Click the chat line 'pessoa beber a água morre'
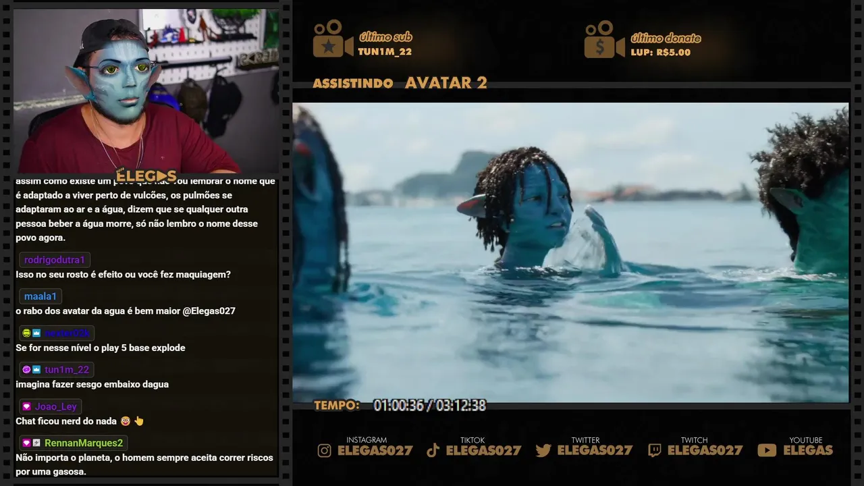 pos(137,223)
